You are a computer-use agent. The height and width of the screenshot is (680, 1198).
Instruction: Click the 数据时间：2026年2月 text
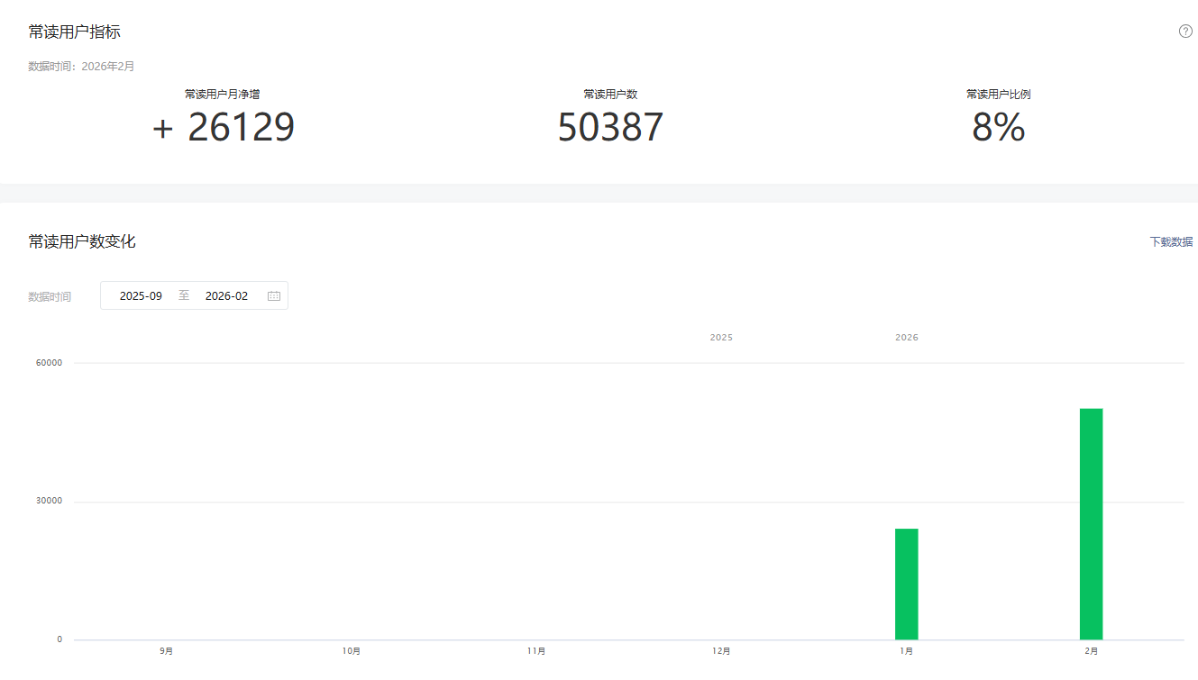[81, 66]
